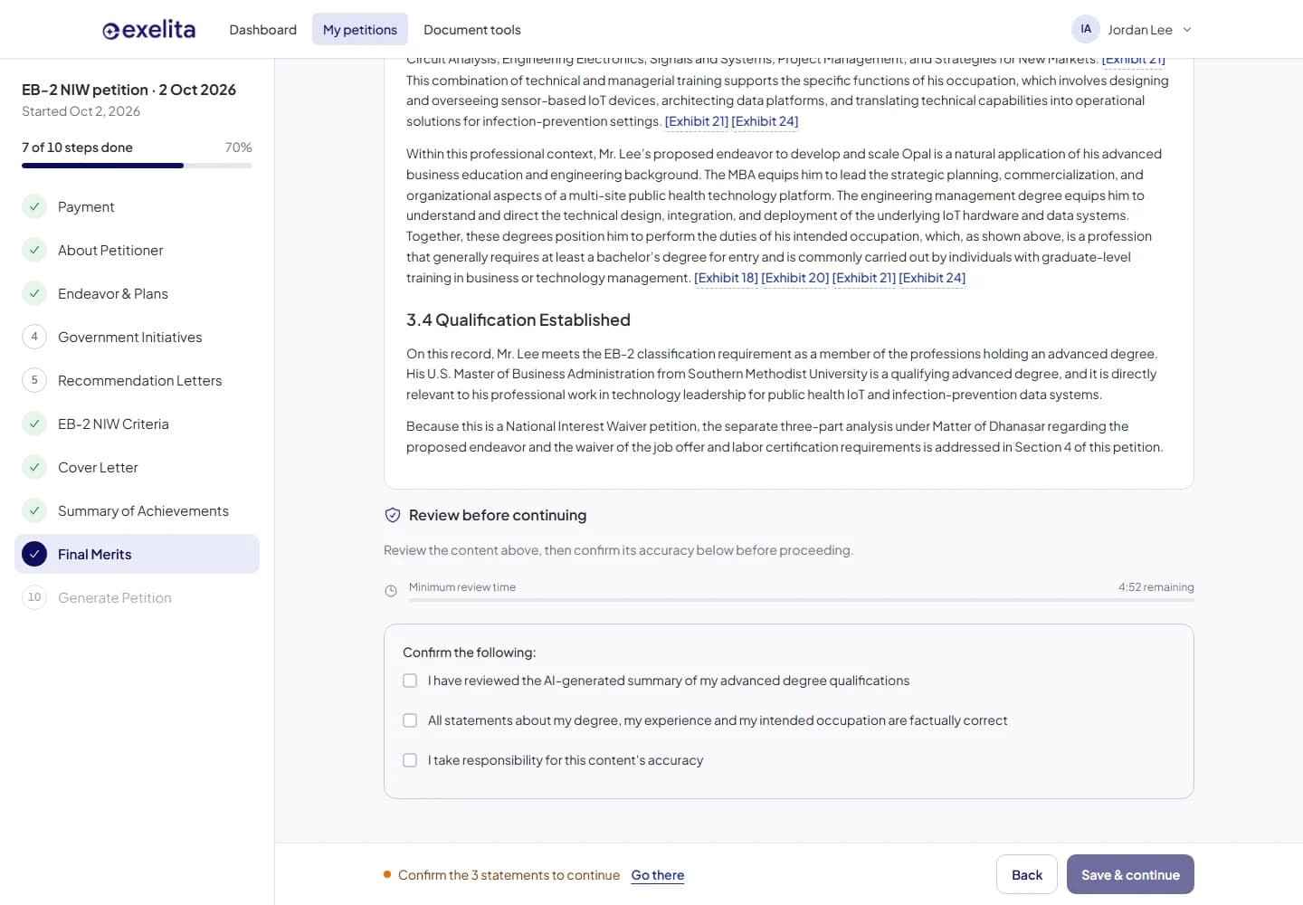Follow the 'Go there' link
The image size is (1303, 905).
click(658, 875)
